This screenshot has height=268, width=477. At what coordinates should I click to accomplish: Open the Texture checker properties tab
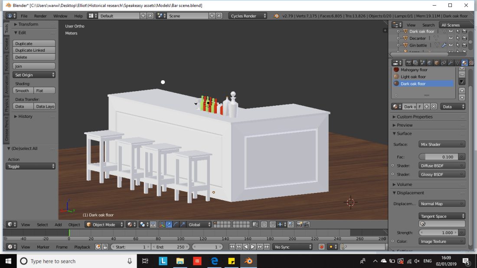[x=472, y=63]
